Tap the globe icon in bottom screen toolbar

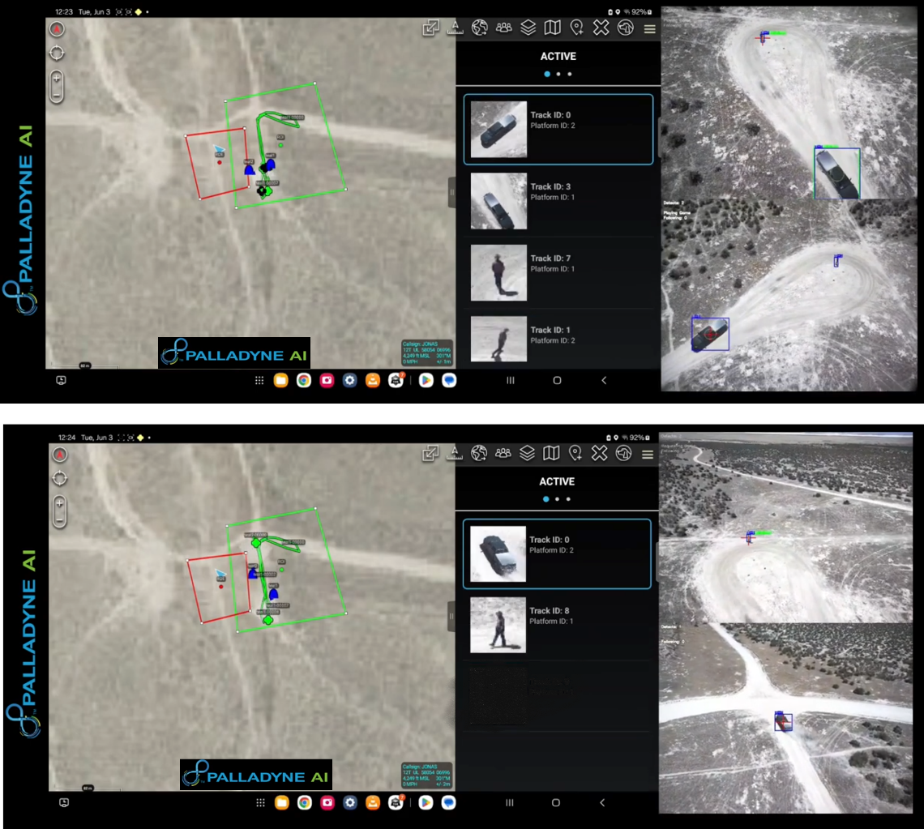479,453
